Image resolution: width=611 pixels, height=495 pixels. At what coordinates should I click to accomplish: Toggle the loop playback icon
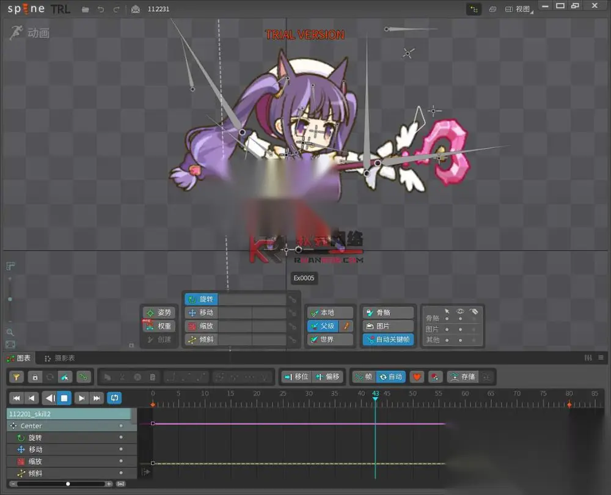(115, 398)
